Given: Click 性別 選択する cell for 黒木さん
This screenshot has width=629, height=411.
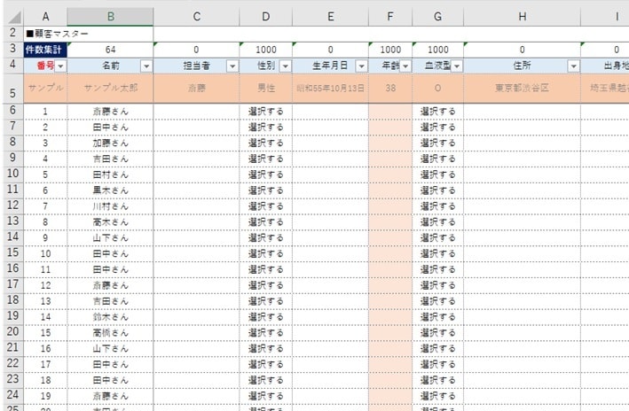Looking at the screenshot, I should tap(265, 190).
